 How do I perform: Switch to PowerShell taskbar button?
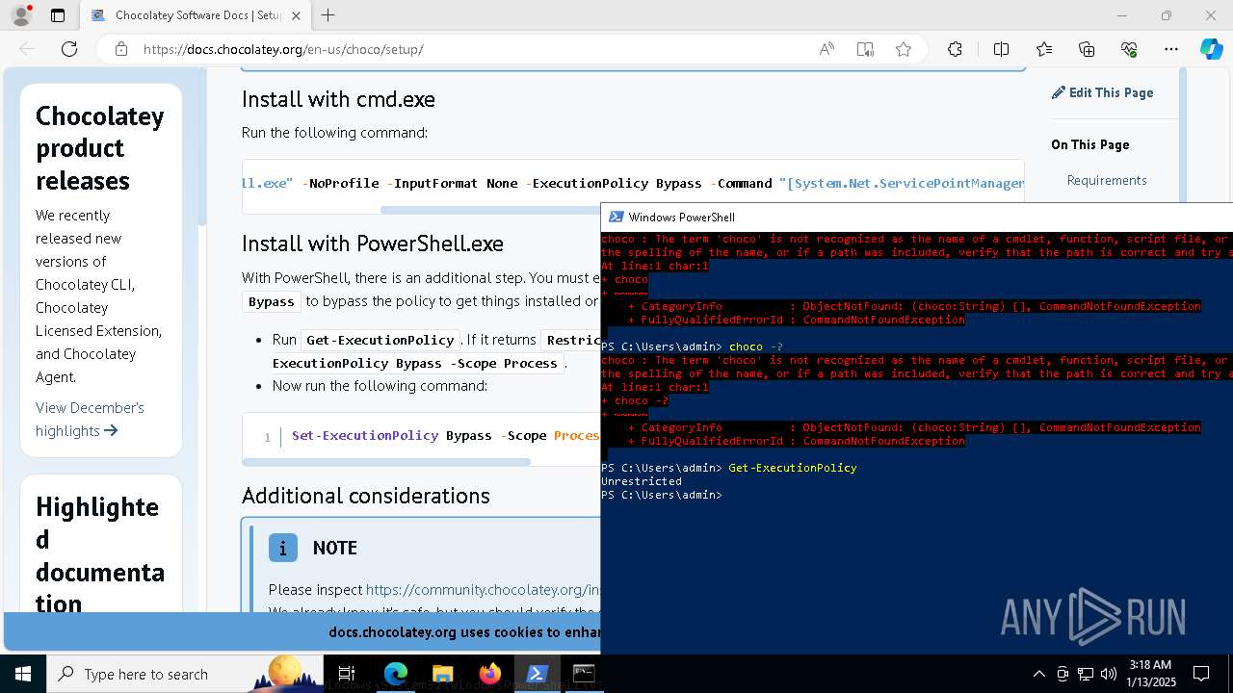(537, 674)
